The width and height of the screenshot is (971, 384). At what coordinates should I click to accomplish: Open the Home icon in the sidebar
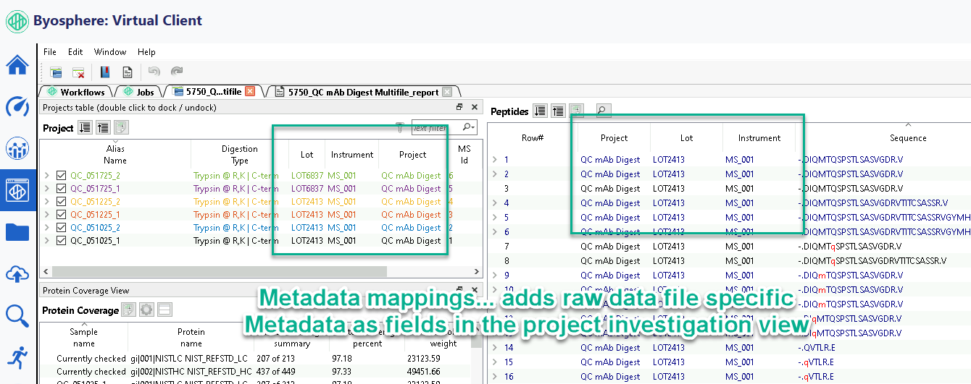click(17, 65)
